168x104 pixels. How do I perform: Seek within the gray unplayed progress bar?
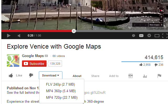tap(122, 31)
